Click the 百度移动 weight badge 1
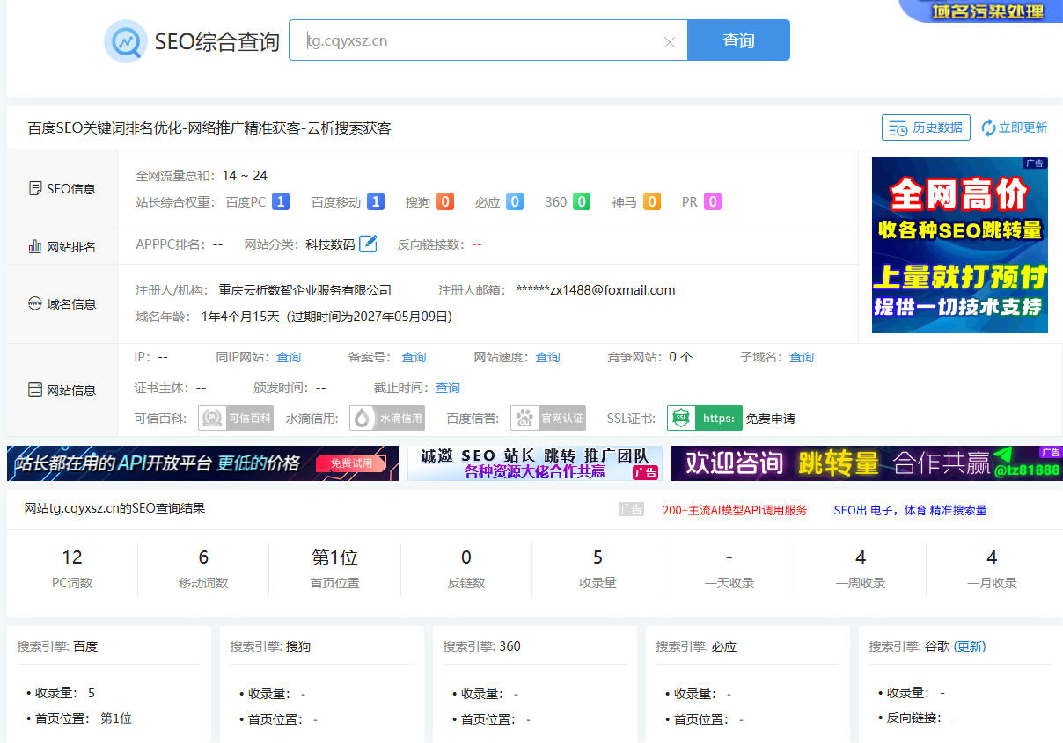Image resolution: width=1063 pixels, height=743 pixels. click(376, 201)
